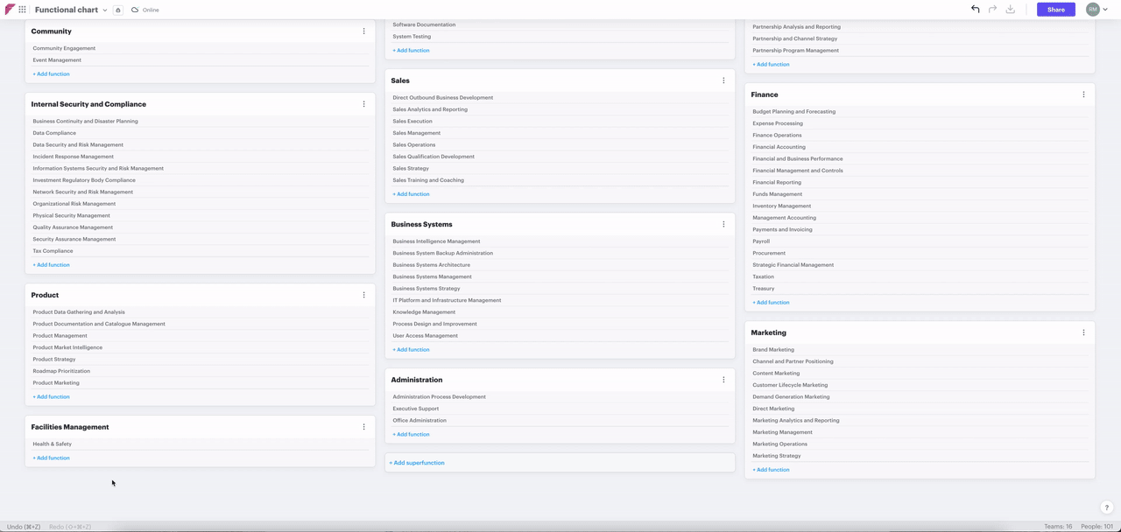The image size is (1121, 532).
Task: Click the undo arrow in top toolbar
Action: (x=975, y=10)
